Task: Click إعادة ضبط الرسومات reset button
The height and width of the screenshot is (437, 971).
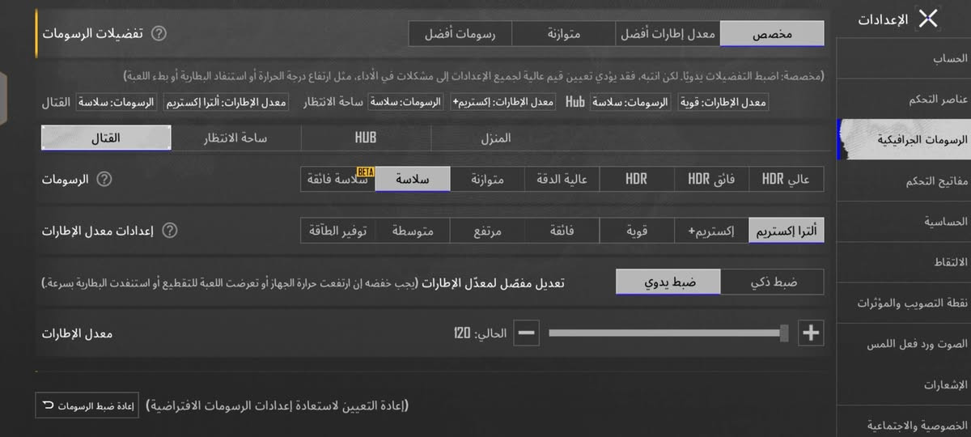Action: point(87,405)
